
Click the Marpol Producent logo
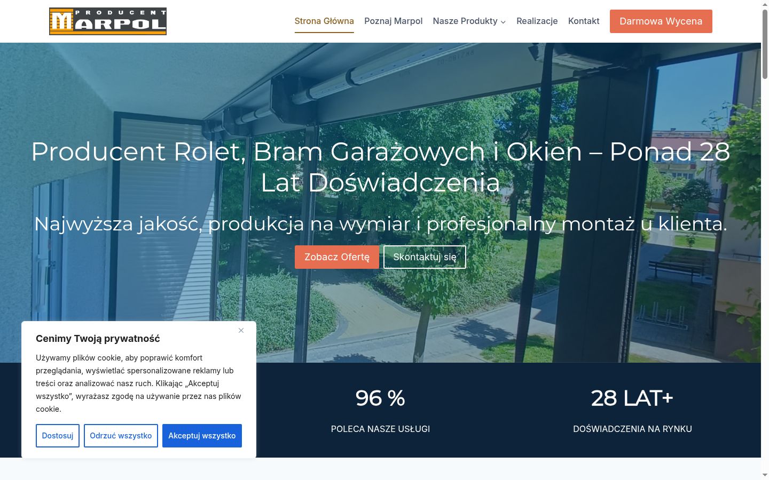click(x=108, y=21)
